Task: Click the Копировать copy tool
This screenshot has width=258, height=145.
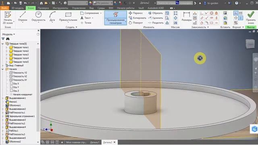Action: 137,18
